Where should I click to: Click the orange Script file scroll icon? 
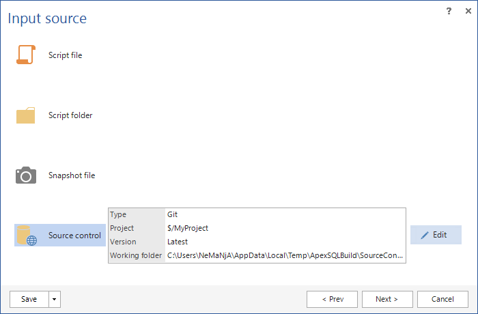25,55
